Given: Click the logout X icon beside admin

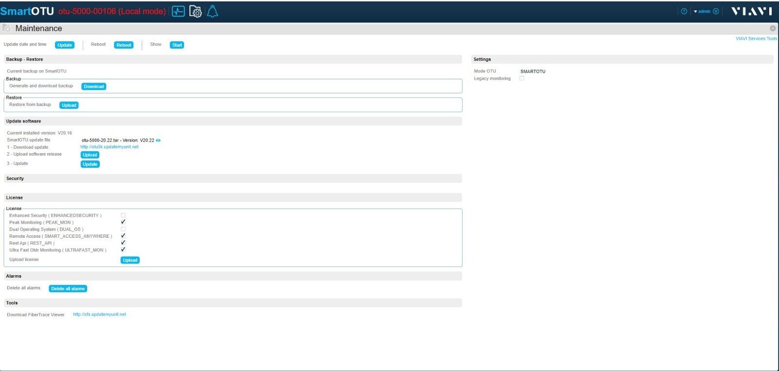Looking at the screenshot, I should [716, 11].
